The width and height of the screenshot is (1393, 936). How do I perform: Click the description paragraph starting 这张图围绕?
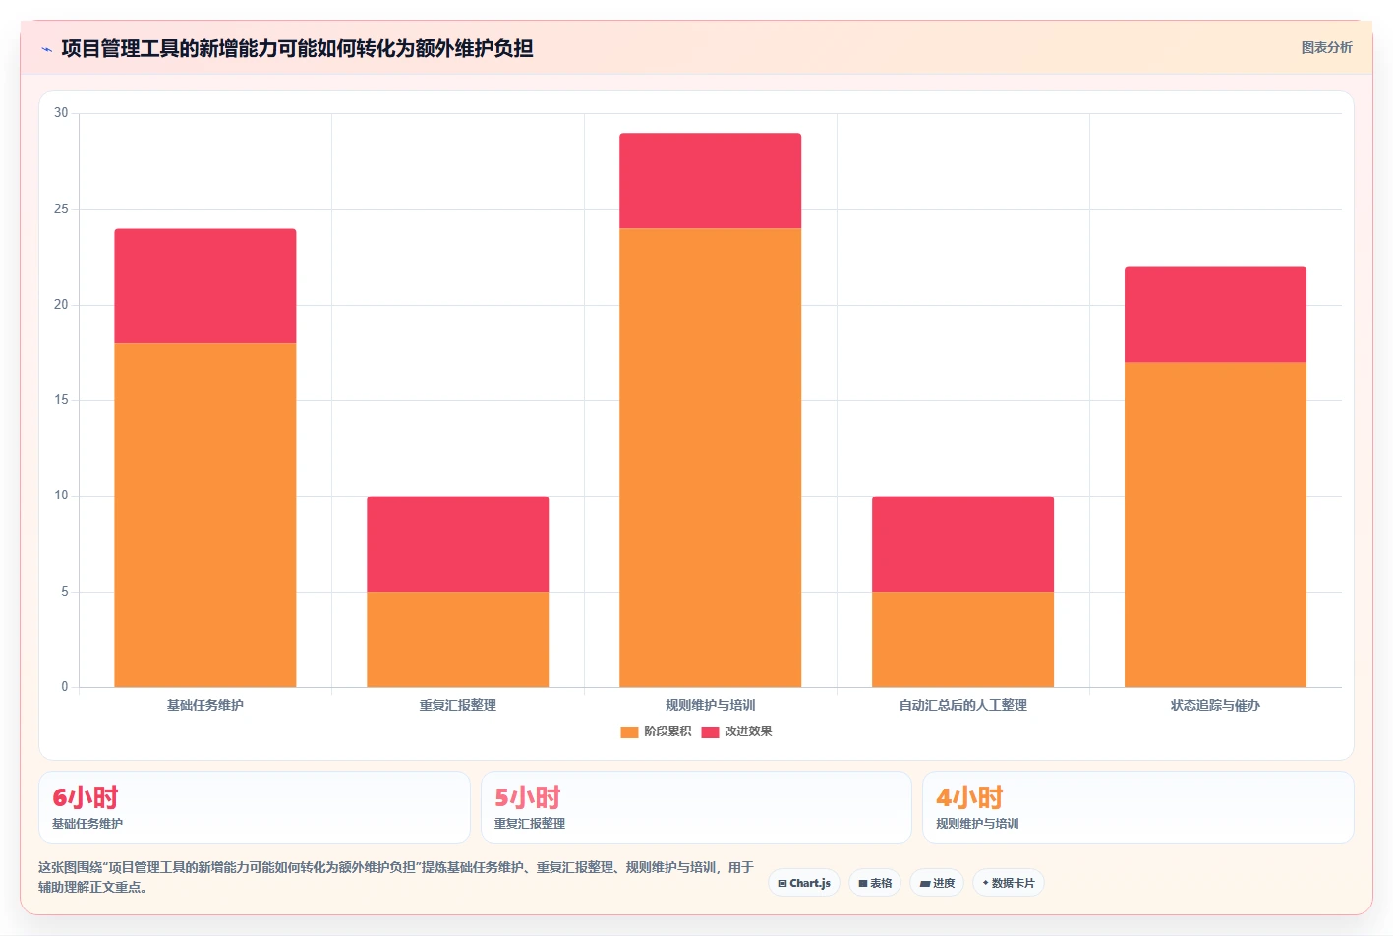396,877
